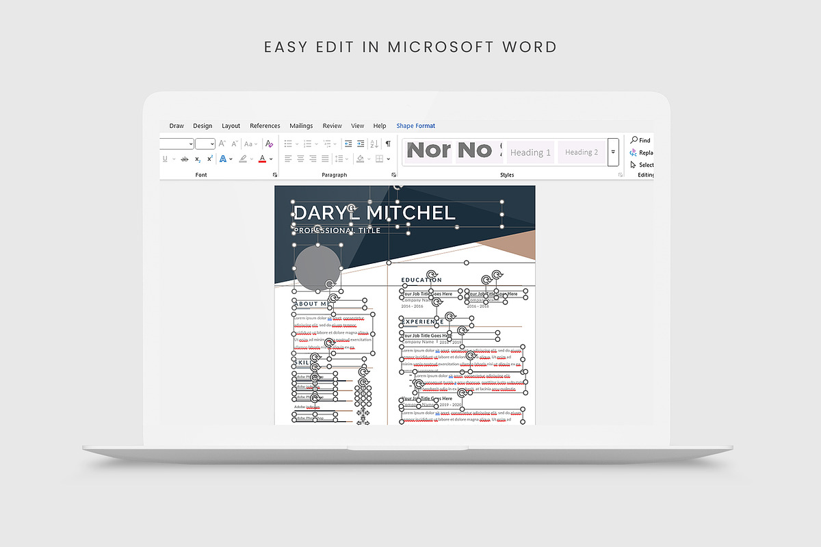This screenshot has height=547, width=821.
Task: Align text left
Action: [288, 159]
